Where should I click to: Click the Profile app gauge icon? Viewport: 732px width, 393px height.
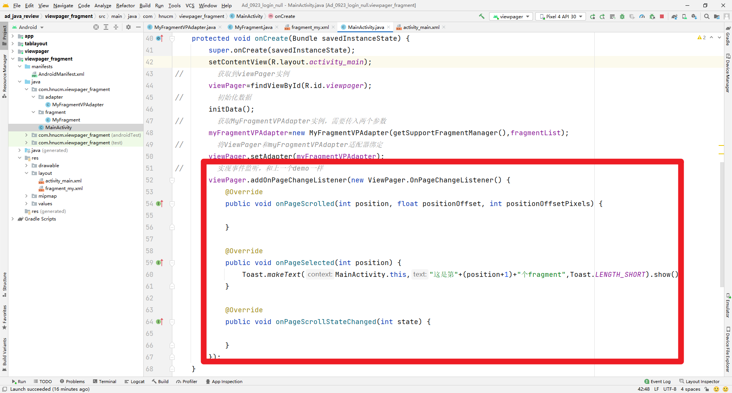coord(642,16)
